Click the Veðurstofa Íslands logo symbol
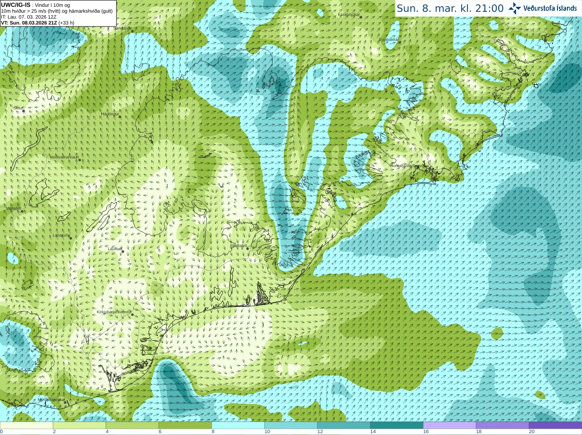Image resolution: width=582 pixels, height=435 pixels. point(514,8)
